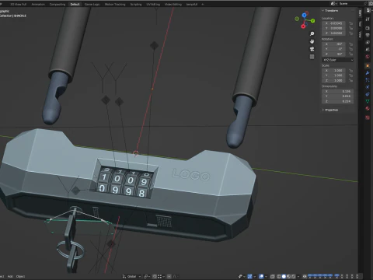Open the checkered Texture properties tab
This screenshot has height=280, width=373.
368,117
